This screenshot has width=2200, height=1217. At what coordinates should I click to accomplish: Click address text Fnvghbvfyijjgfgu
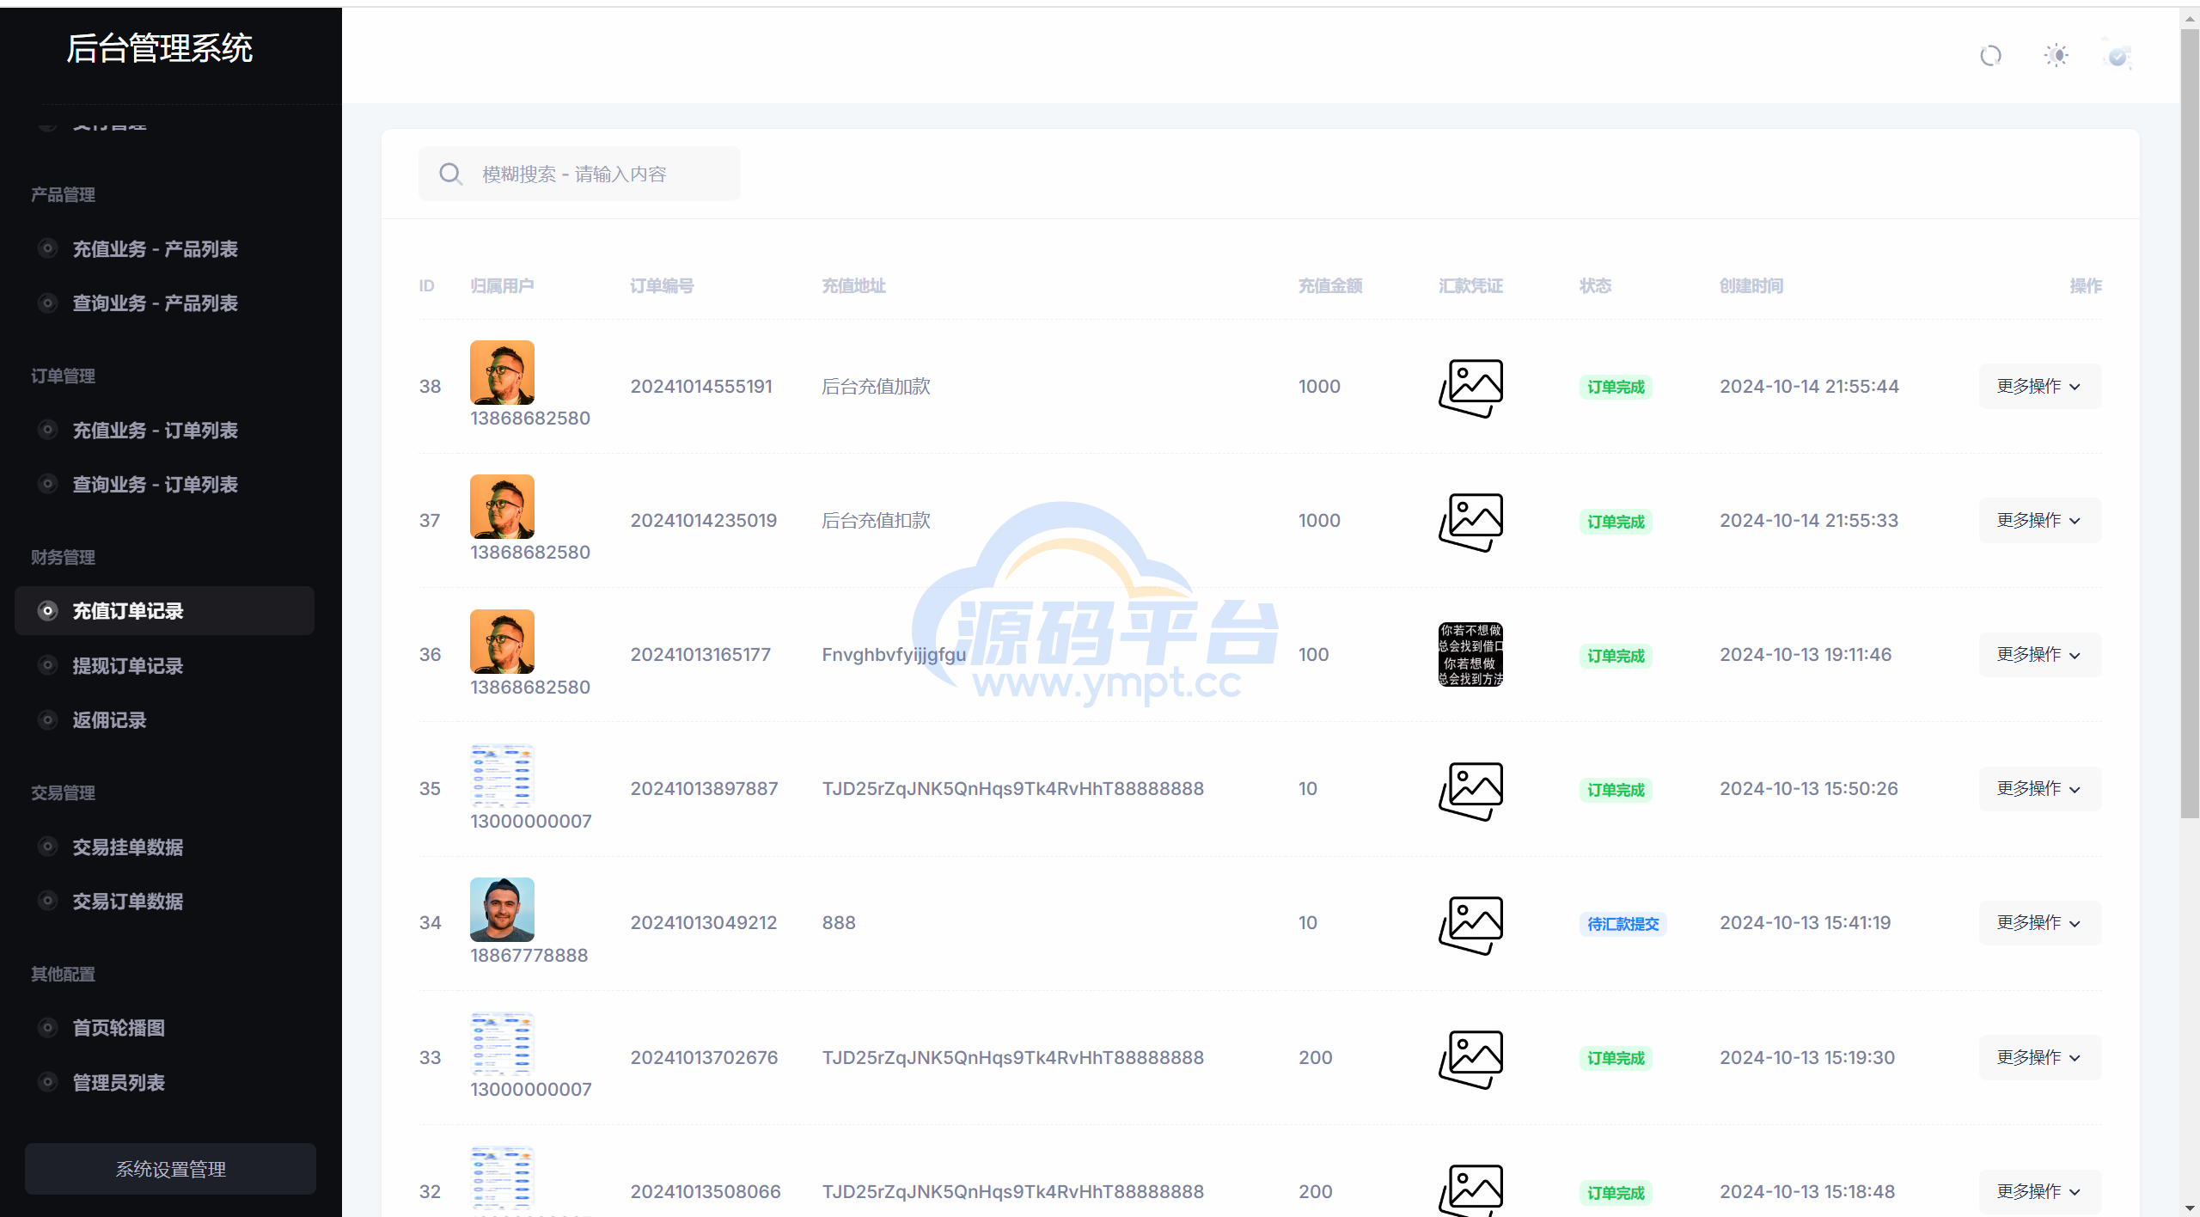[894, 655]
